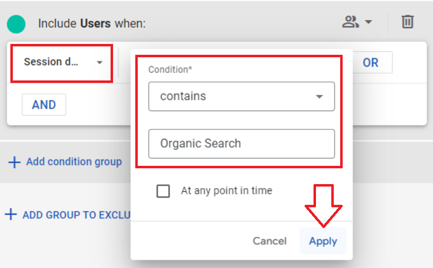Open the Session d... dimension dropdown

point(62,63)
